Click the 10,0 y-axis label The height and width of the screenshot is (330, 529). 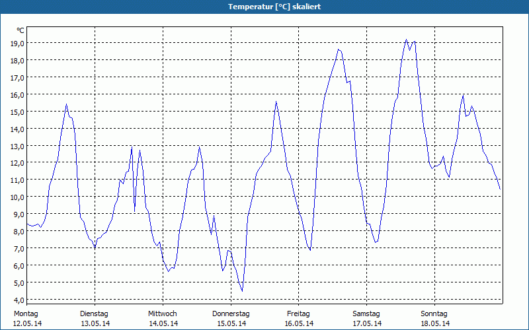17,197
